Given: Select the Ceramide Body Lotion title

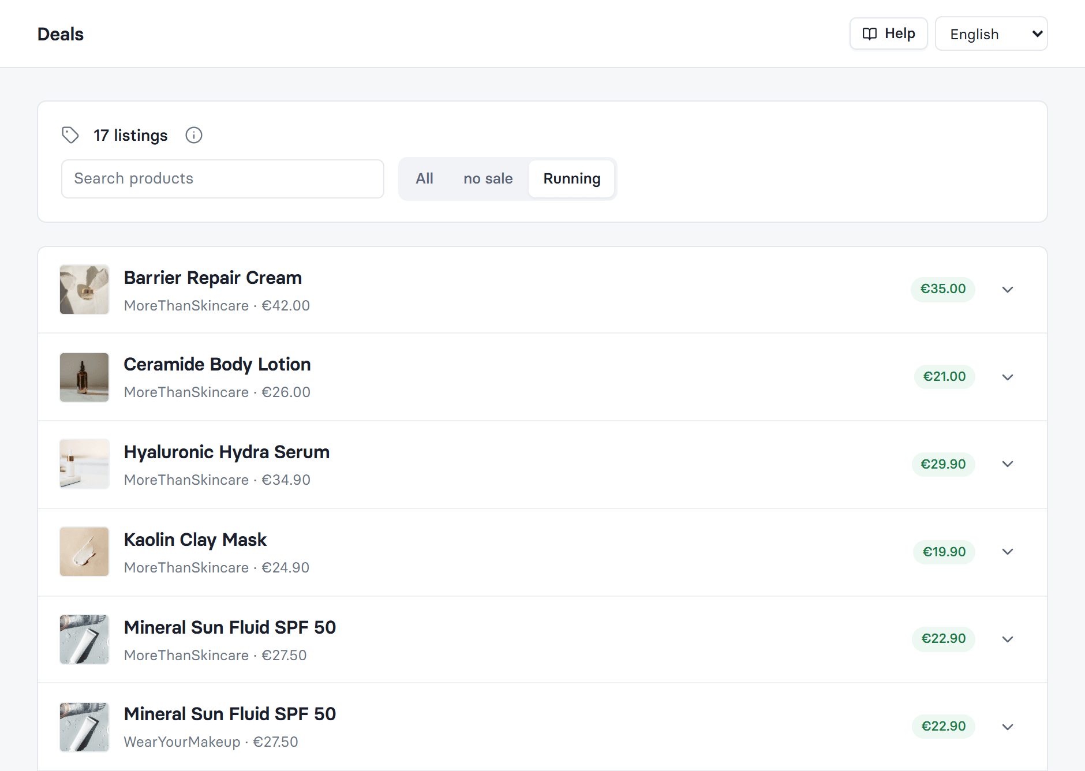Looking at the screenshot, I should tap(218, 365).
